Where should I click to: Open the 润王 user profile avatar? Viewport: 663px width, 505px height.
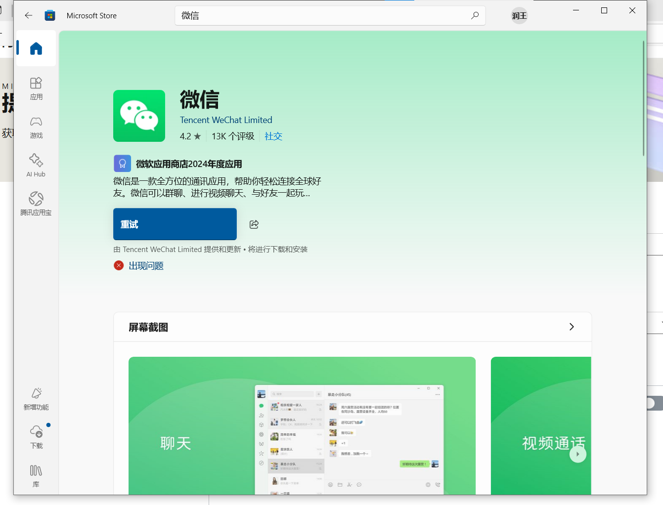519,16
